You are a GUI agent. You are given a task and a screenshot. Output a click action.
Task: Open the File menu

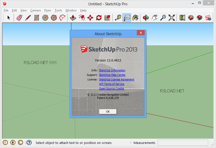(x=6, y=10)
